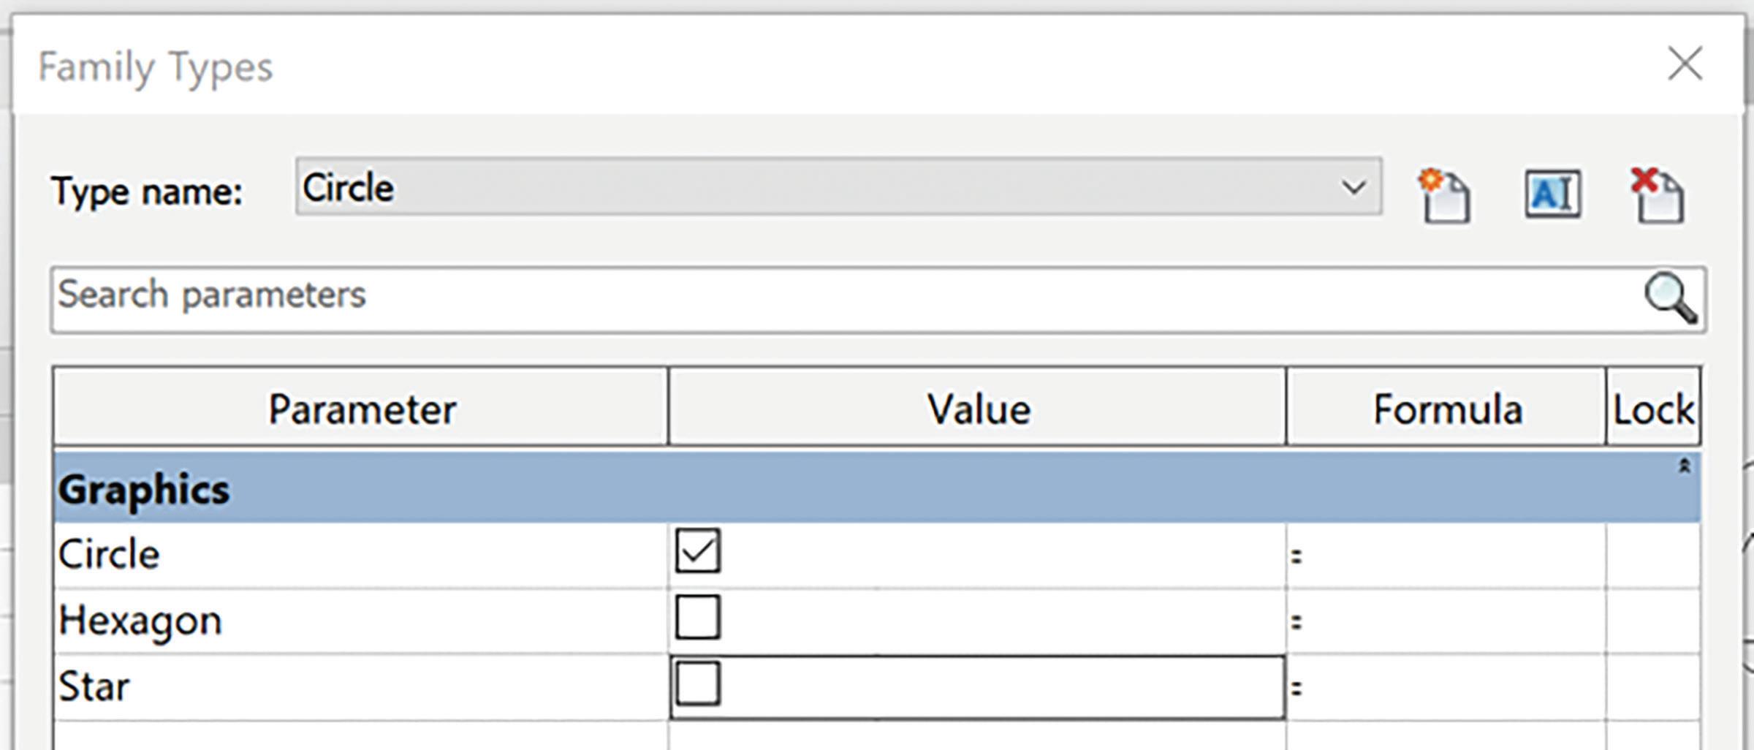Click inside Search parameters field

(x=804, y=298)
